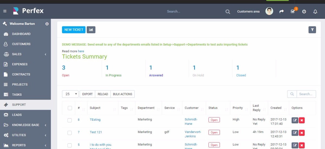Image resolution: width=325 pixels, height=149 pixels.
Task: Click the magnifier icon in top bar
Action: [x=228, y=12]
